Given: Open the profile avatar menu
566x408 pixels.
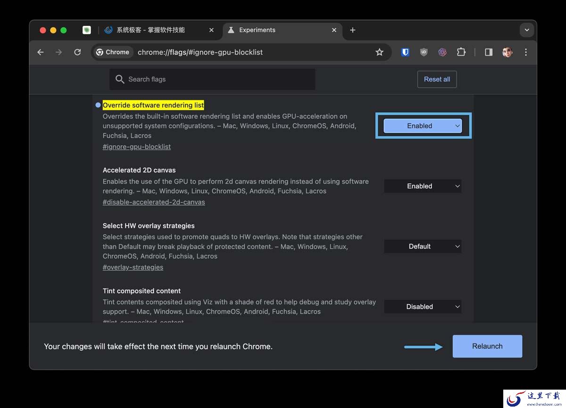Looking at the screenshot, I should (x=508, y=52).
